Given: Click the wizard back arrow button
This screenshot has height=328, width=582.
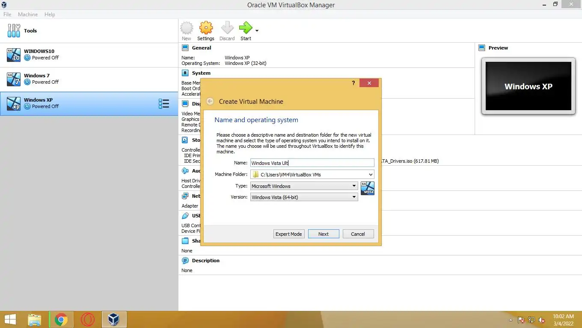Looking at the screenshot, I should [x=210, y=101].
